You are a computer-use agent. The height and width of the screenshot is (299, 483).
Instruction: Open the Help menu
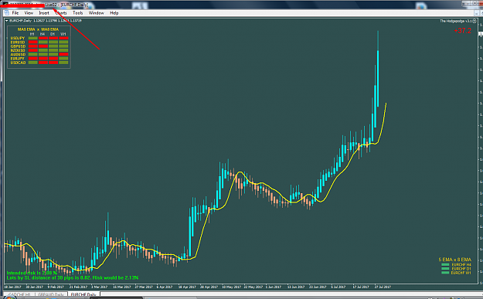coord(114,13)
